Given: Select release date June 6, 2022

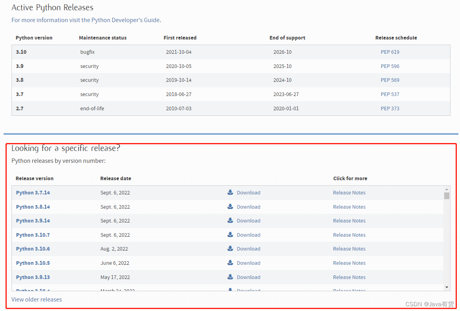Looking at the screenshot, I should coord(115,263).
